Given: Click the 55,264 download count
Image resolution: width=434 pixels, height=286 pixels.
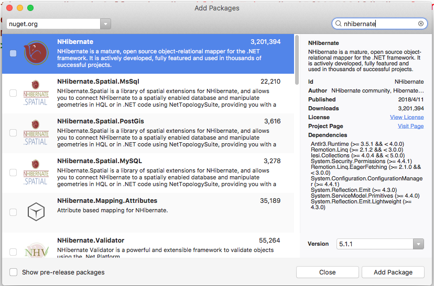Looking at the screenshot, I should 269,241.
